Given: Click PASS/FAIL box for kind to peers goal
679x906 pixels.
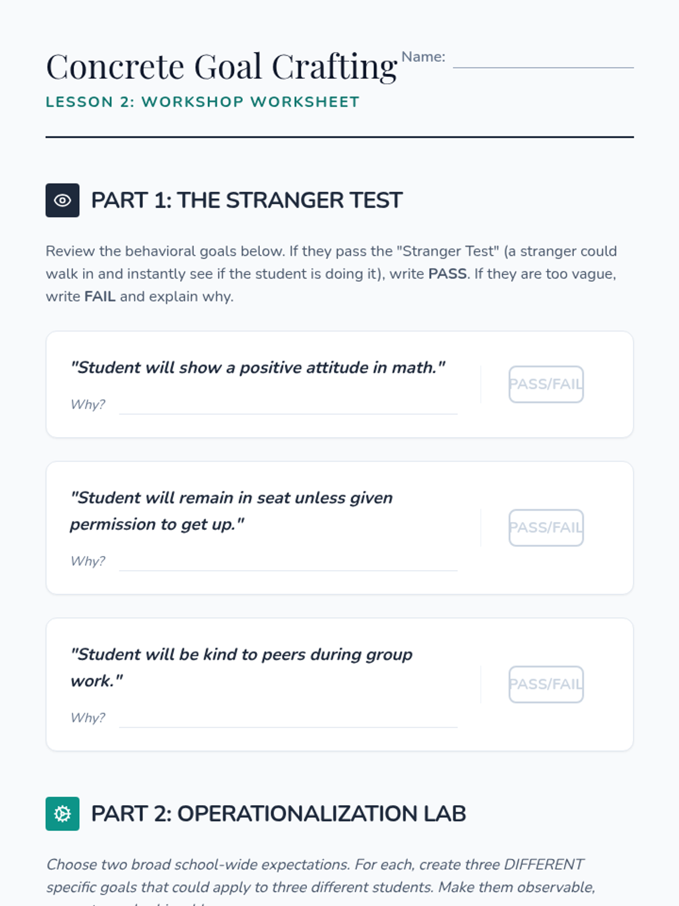Looking at the screenshot, I should pos(546,685).
